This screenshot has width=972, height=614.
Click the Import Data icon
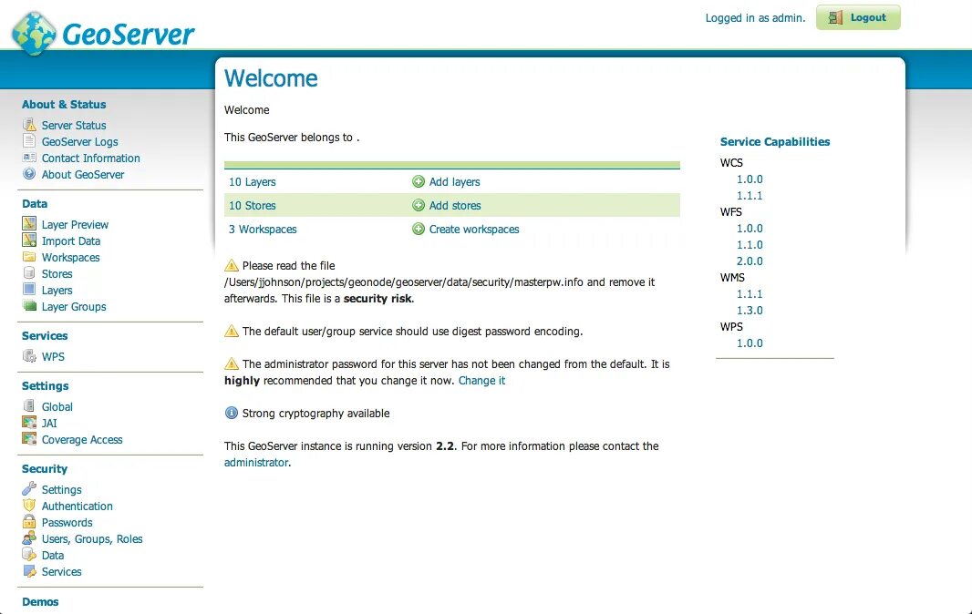[x=29, y=240]
